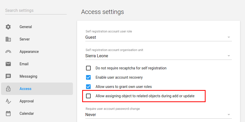The image size is (245, 122).
Task: Open the Appearance settings section
Action: click(29, 52)
